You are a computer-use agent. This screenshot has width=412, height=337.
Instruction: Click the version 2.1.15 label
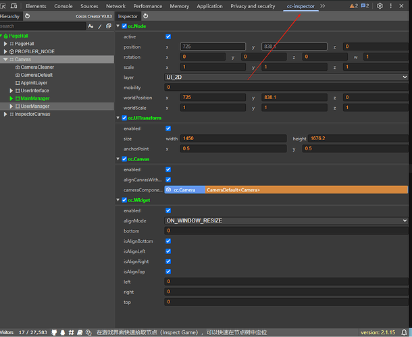(x=378, y=332)
